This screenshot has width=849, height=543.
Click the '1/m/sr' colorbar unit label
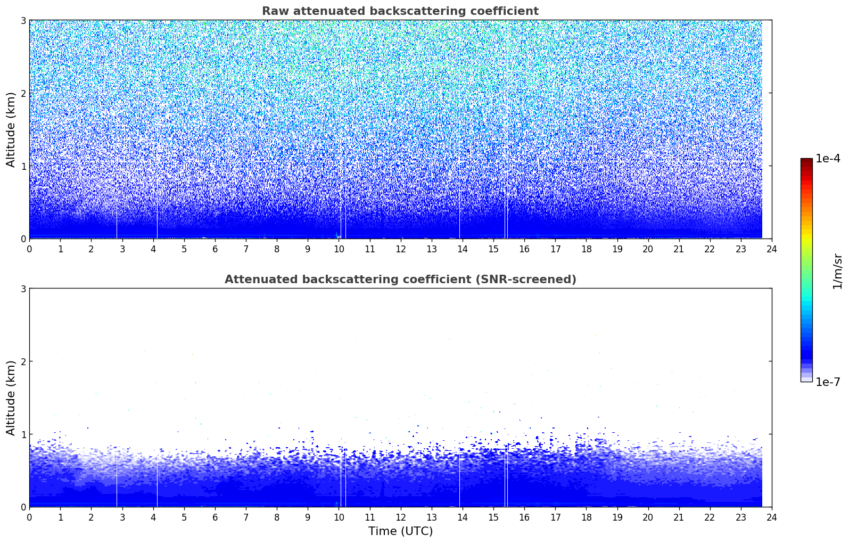click(x=837, y=271)
